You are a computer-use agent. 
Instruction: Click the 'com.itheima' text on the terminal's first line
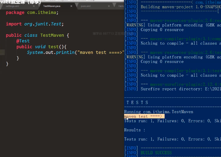[208, 2]
